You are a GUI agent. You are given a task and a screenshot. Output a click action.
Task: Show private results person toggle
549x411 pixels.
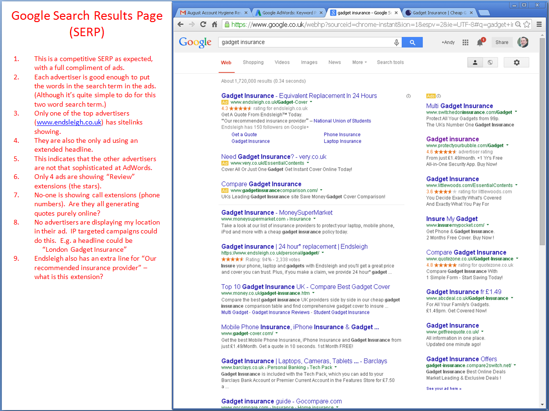(475, 62)
